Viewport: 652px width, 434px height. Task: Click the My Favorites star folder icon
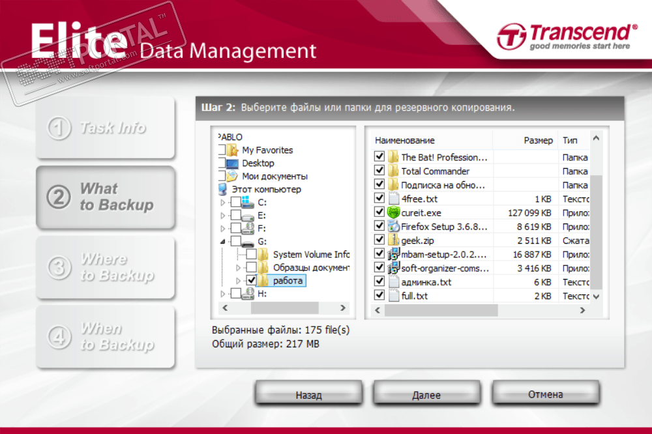233,150
